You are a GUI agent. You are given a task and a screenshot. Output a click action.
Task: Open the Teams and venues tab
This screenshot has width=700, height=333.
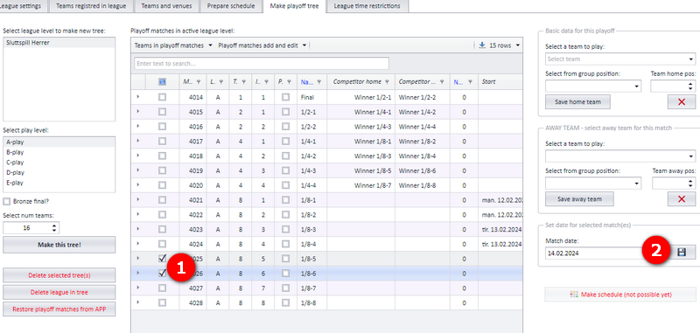pos(166,6)
